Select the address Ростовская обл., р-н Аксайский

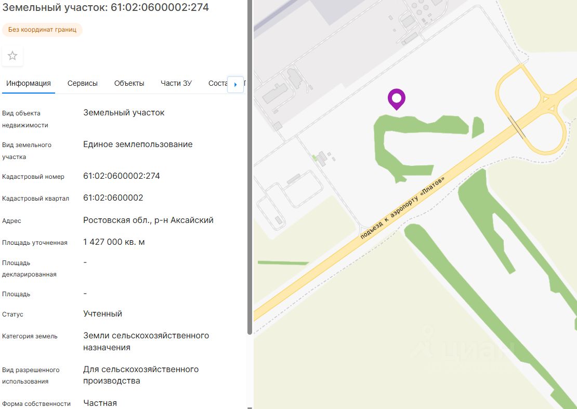click(x=148, y=220)
